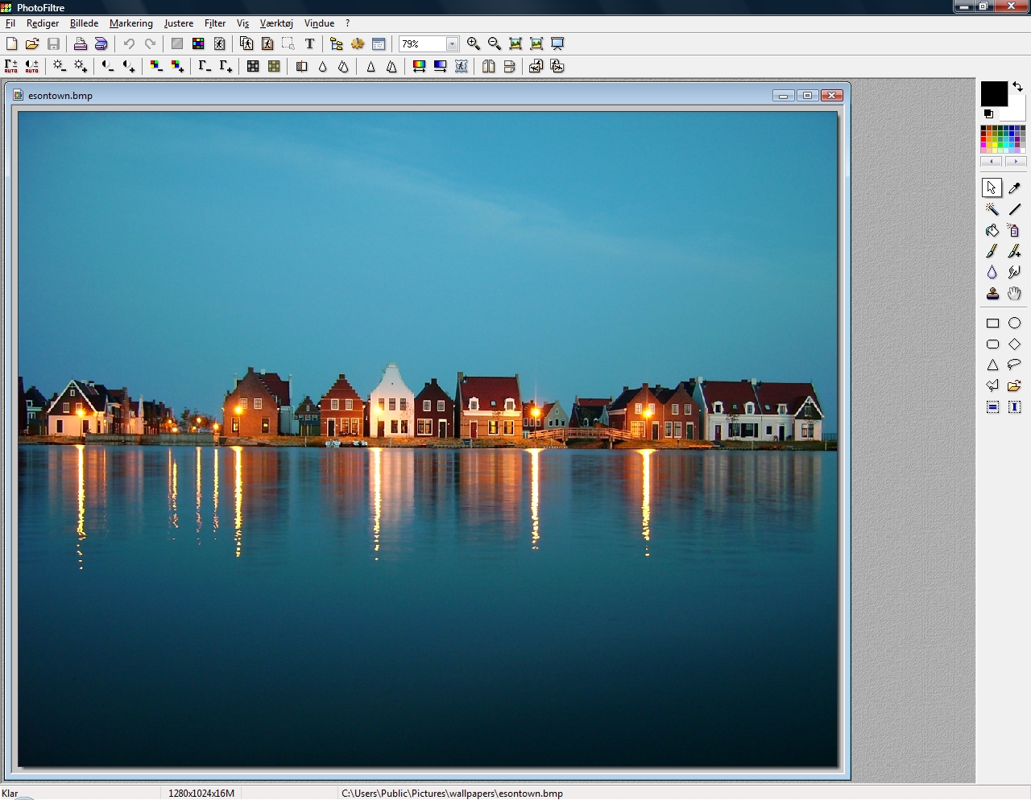Image resolution: width=1031 pixels, height=800 pixels.
Task: Select the Rectangle selection shape
Action: coord(992,323)
